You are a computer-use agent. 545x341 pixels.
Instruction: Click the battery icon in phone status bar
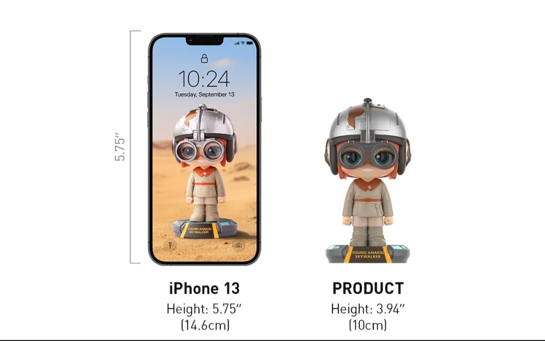[x=250, y=44]
